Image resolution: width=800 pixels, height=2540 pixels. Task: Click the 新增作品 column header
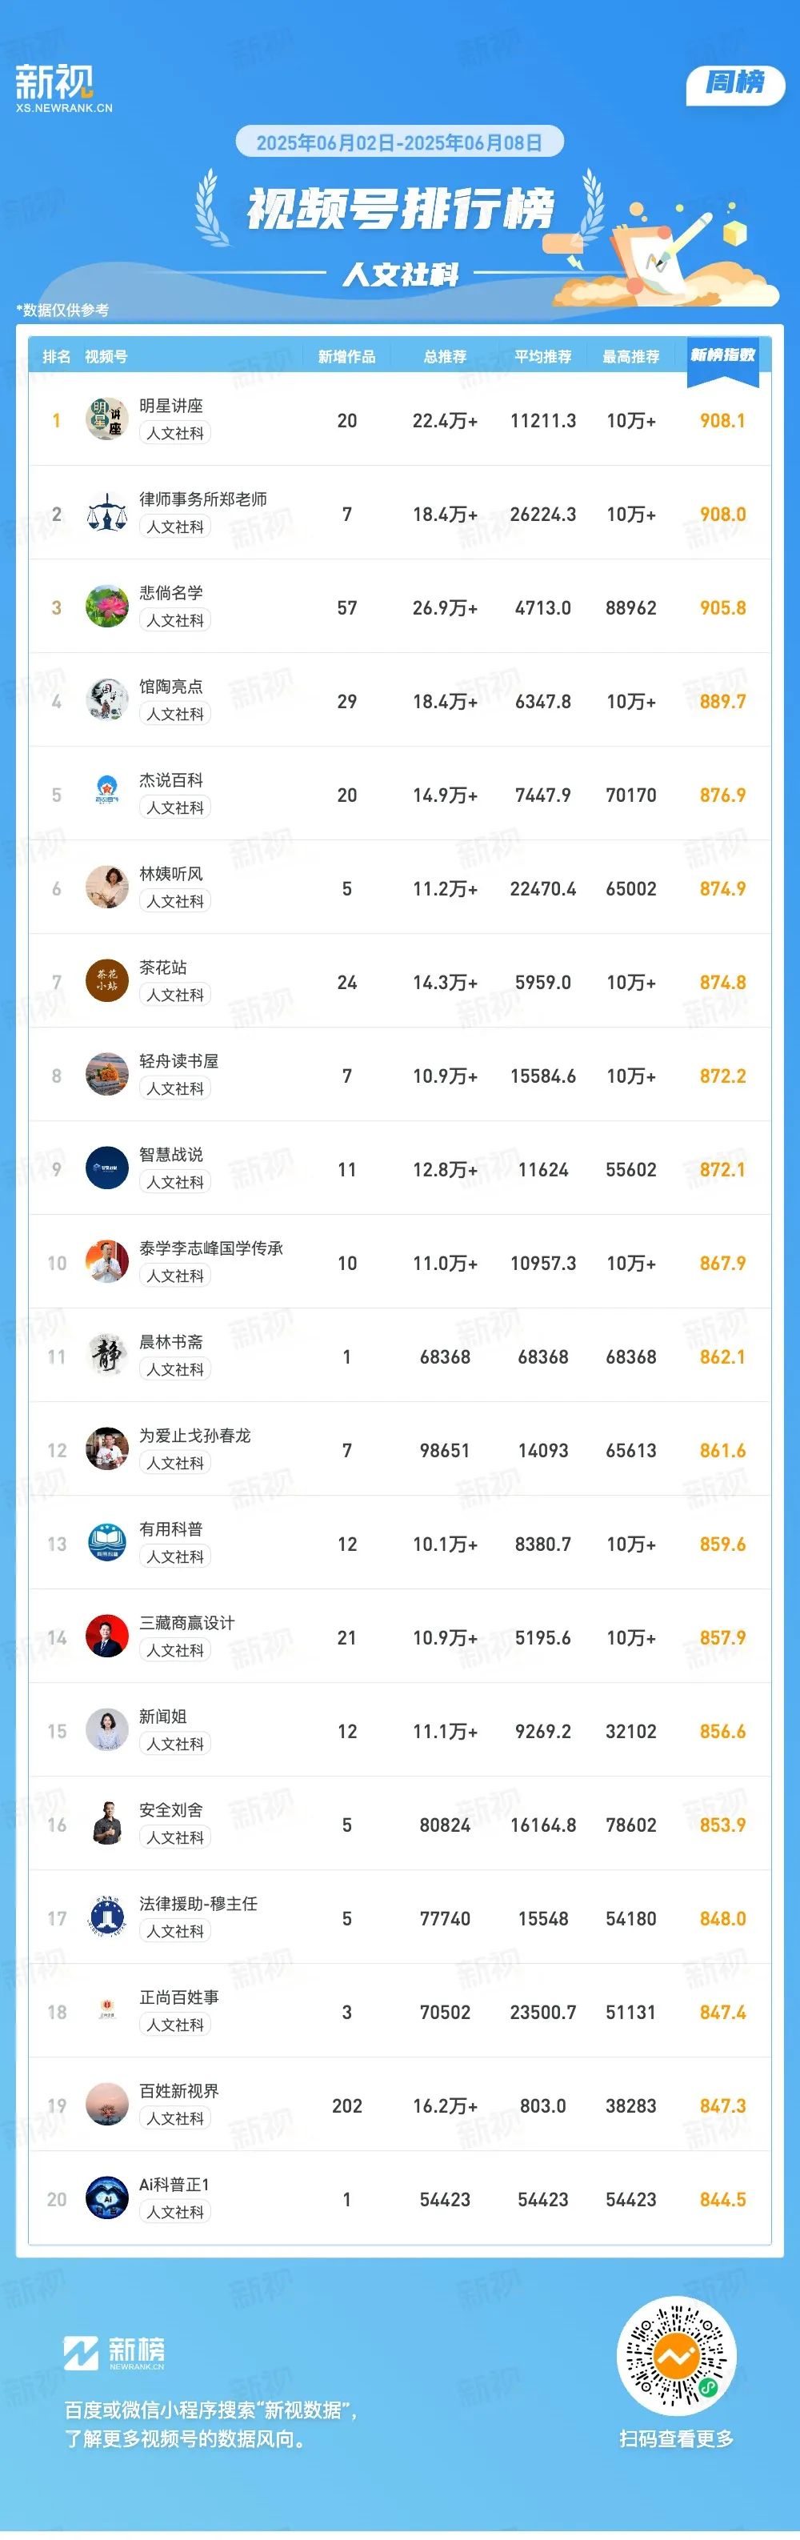point(346,357)
